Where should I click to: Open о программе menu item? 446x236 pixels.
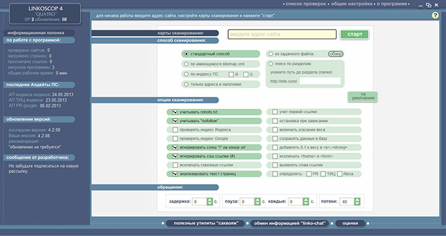392,4
